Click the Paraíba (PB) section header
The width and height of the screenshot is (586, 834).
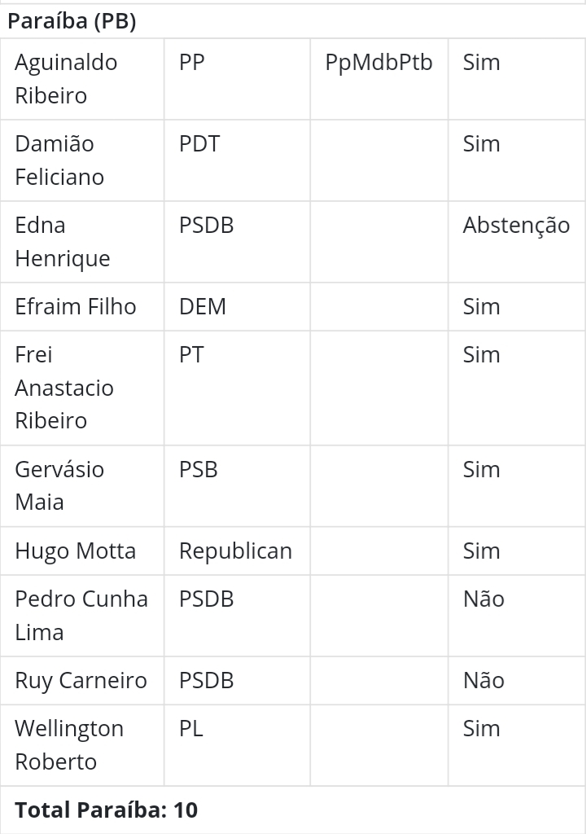click(72, 22)
